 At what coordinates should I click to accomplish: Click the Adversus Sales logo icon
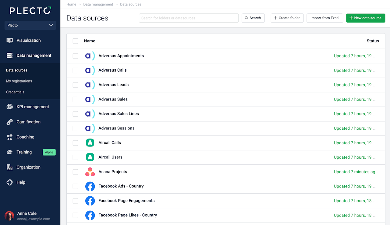(90, 99)
